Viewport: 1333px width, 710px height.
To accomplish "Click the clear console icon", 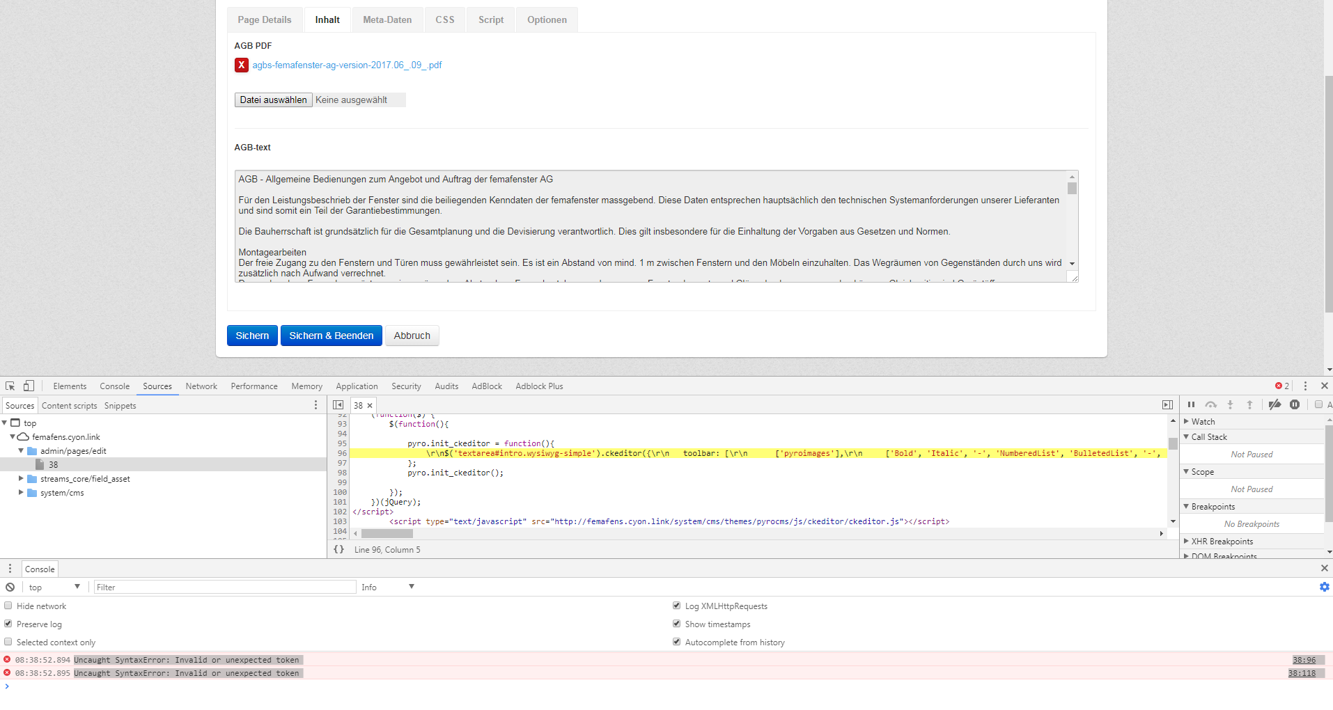I will [x=10, y=587].
